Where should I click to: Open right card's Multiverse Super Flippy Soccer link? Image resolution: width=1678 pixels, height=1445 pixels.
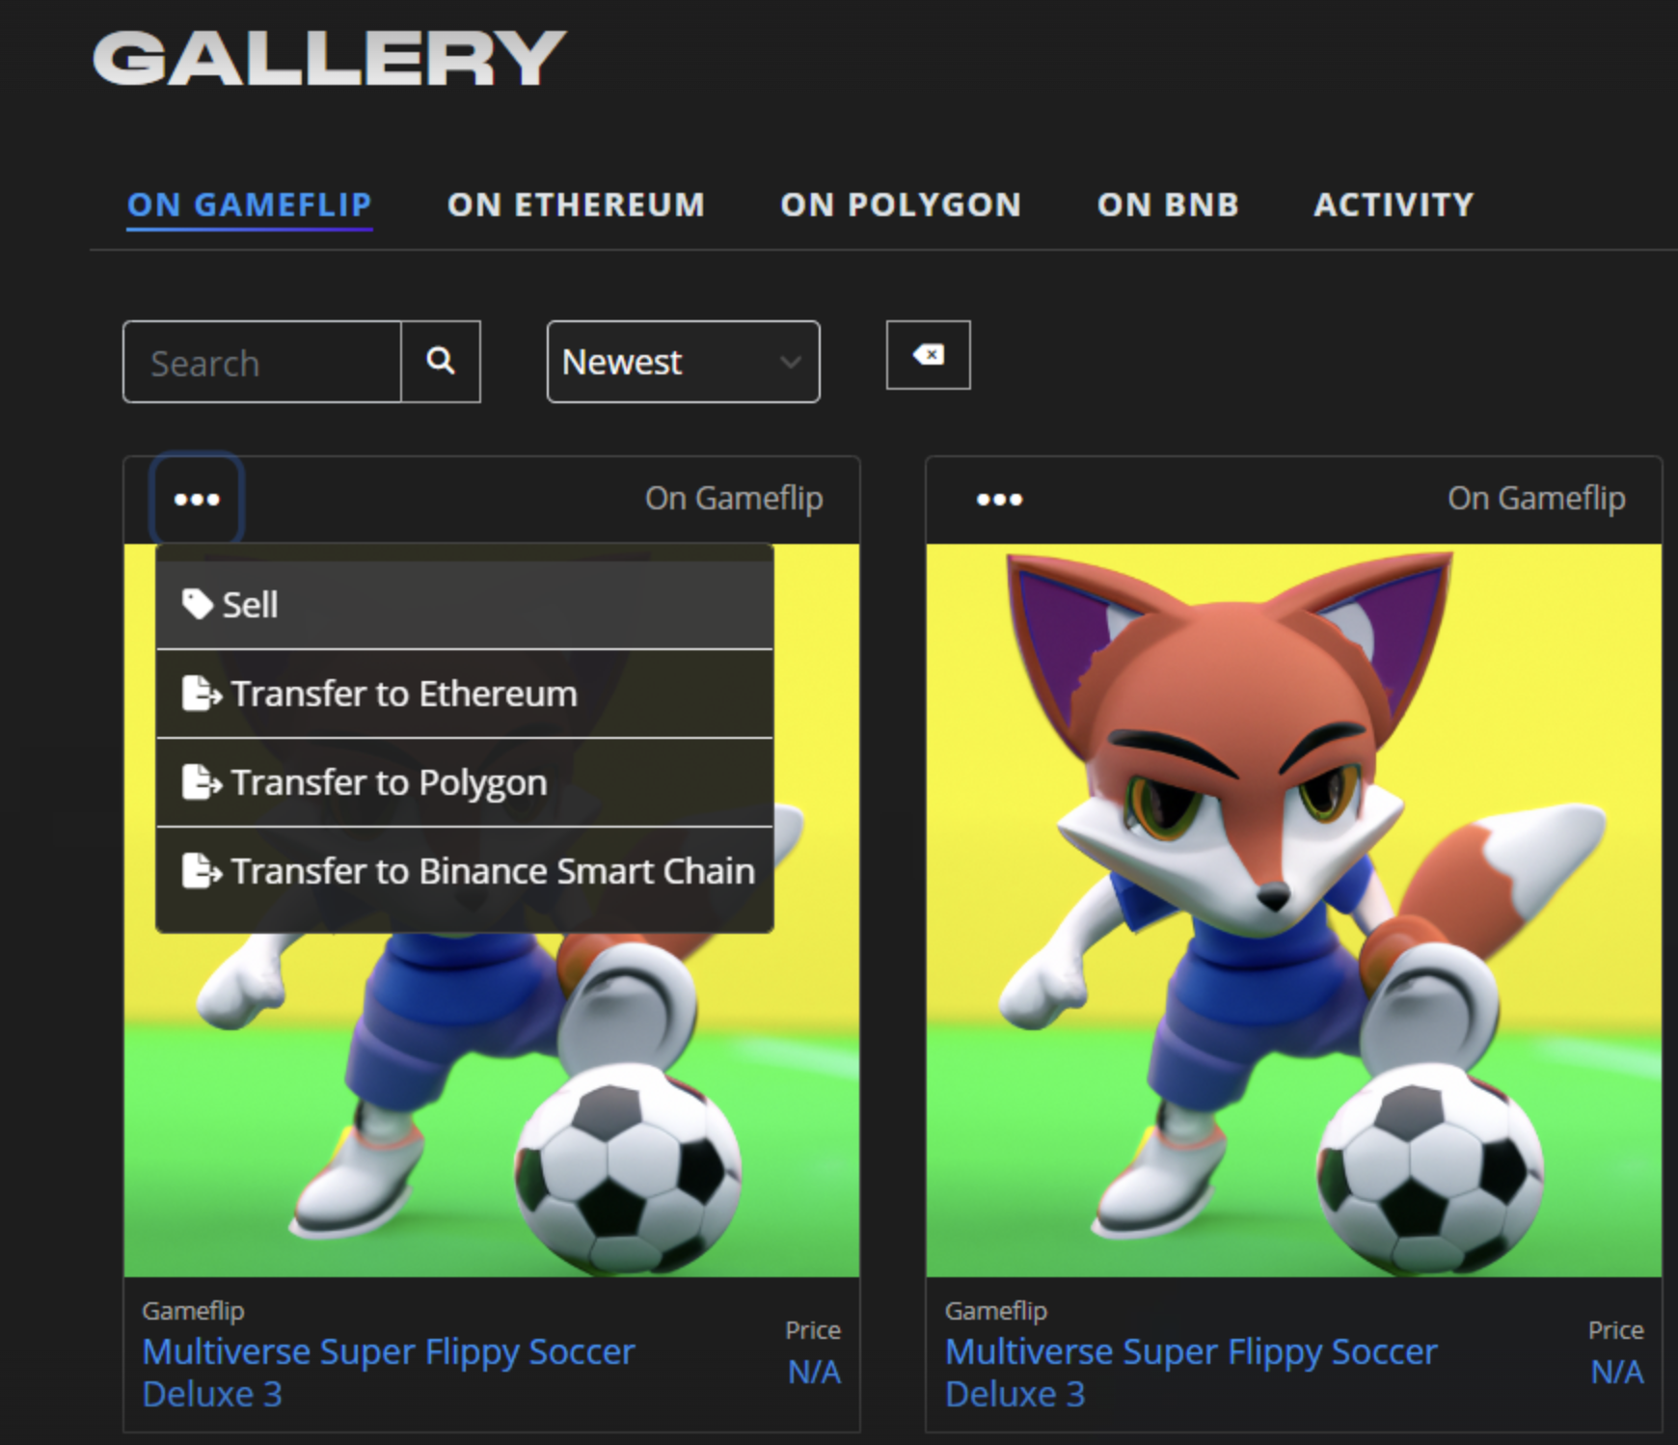[1191, 1373]
